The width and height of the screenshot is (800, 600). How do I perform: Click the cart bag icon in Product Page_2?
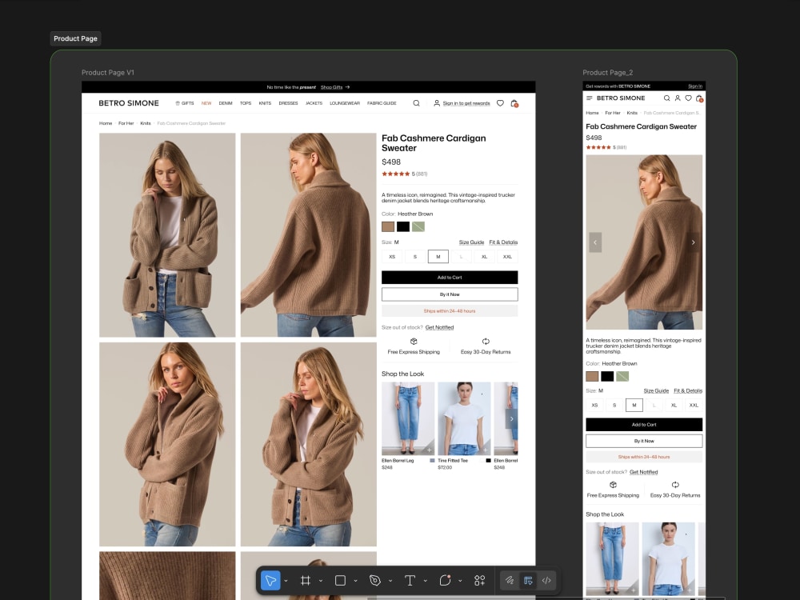coord(699,98)
